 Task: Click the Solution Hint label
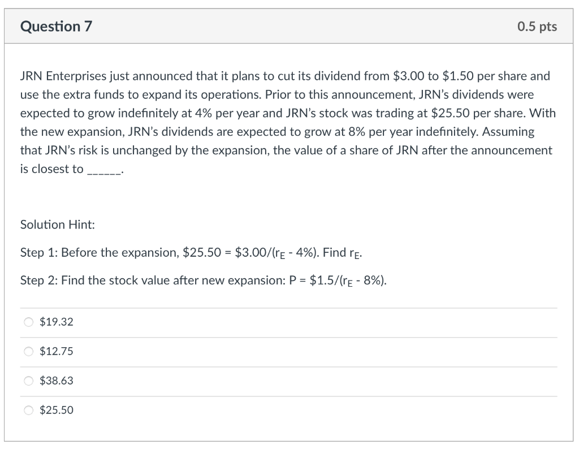click(58, 225)
